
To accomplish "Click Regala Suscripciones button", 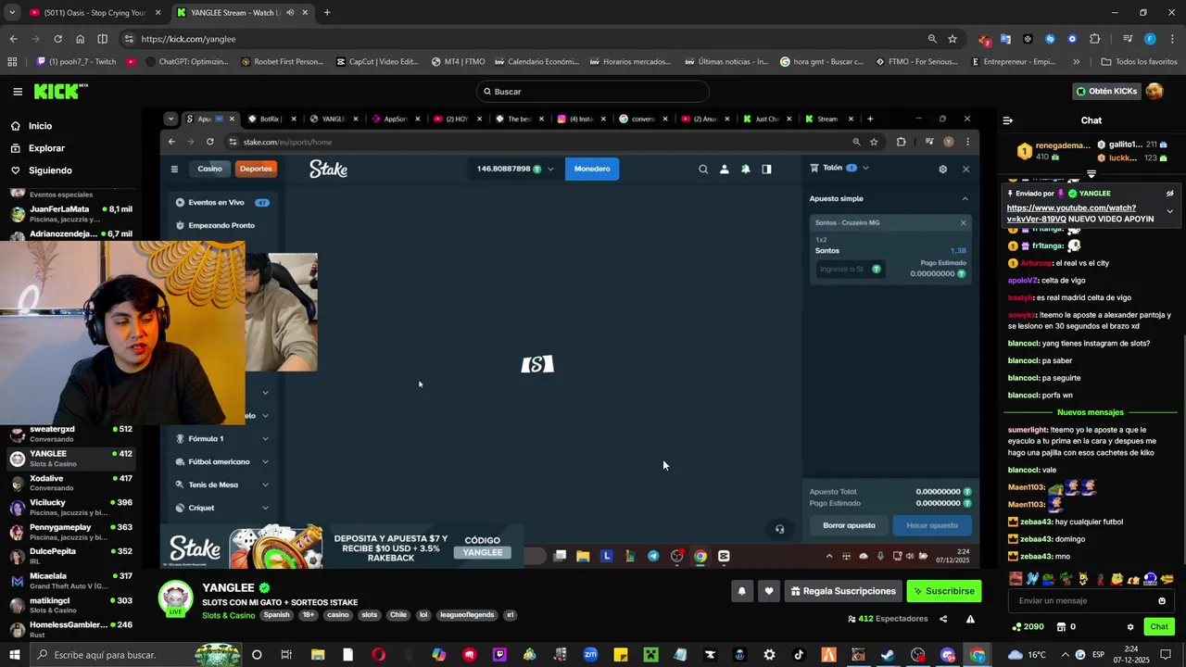I will 843,591.
